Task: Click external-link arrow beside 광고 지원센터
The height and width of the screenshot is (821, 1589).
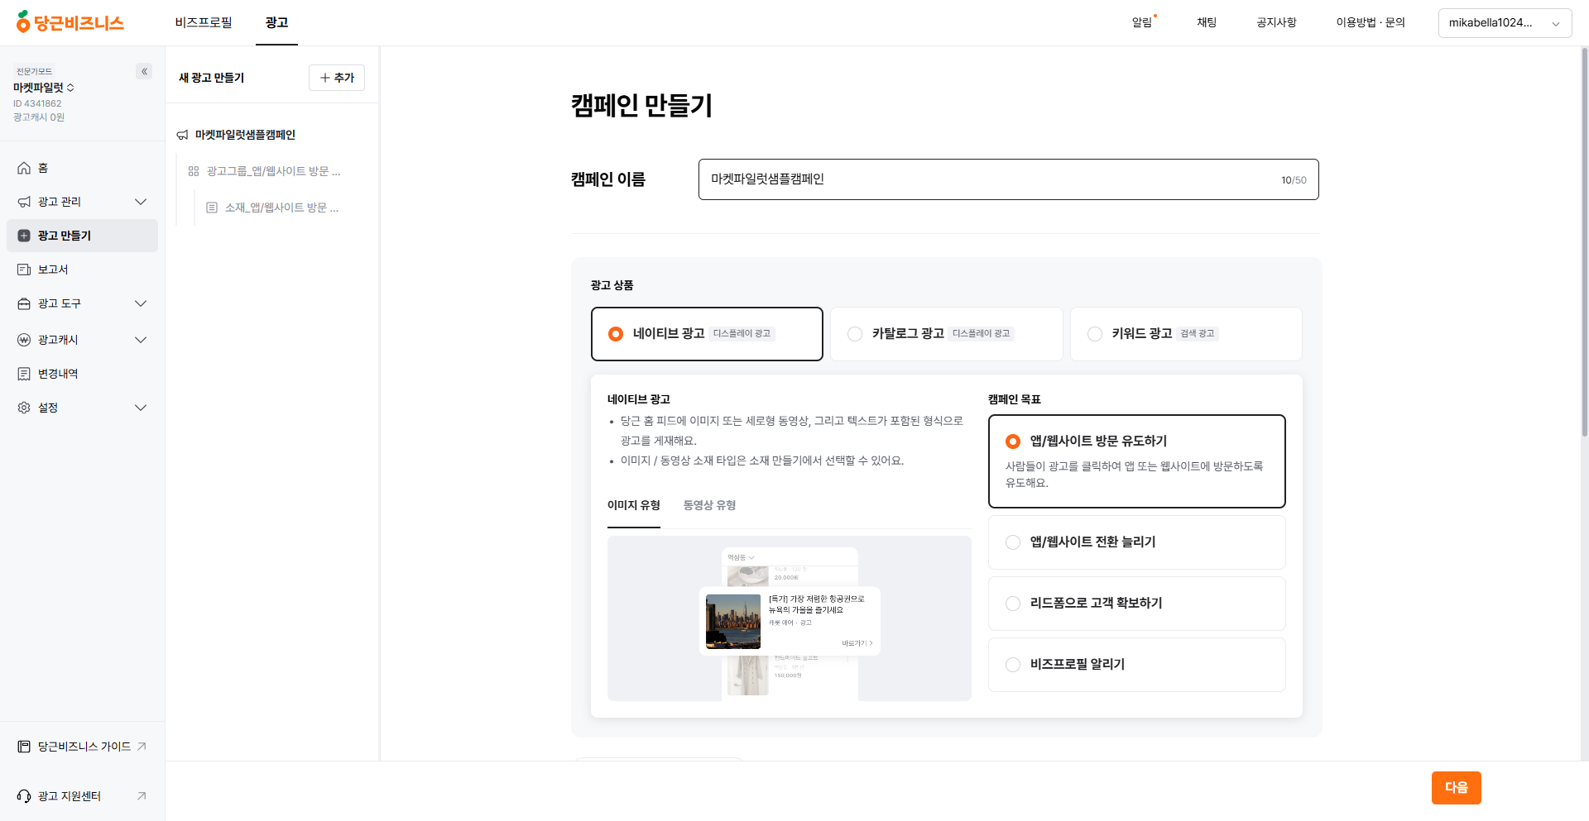Action: 142,796
